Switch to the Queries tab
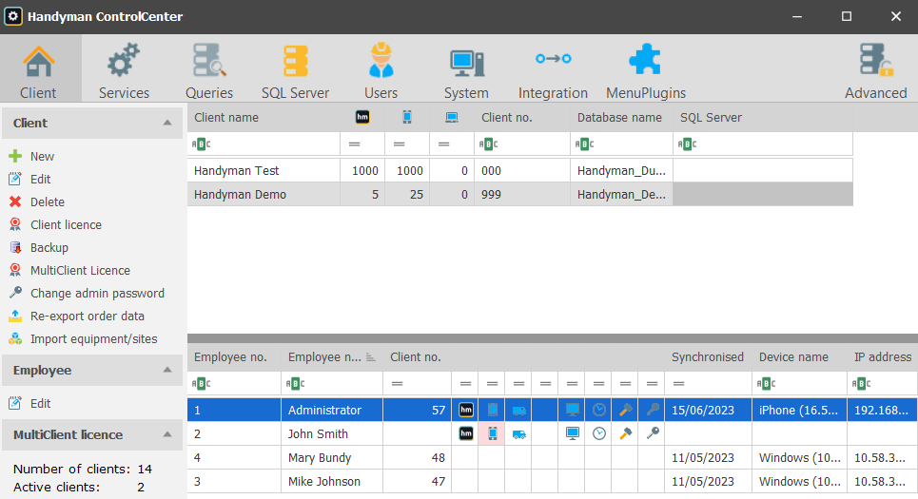This screenshot has height=499, width=918. click(209, 68)
